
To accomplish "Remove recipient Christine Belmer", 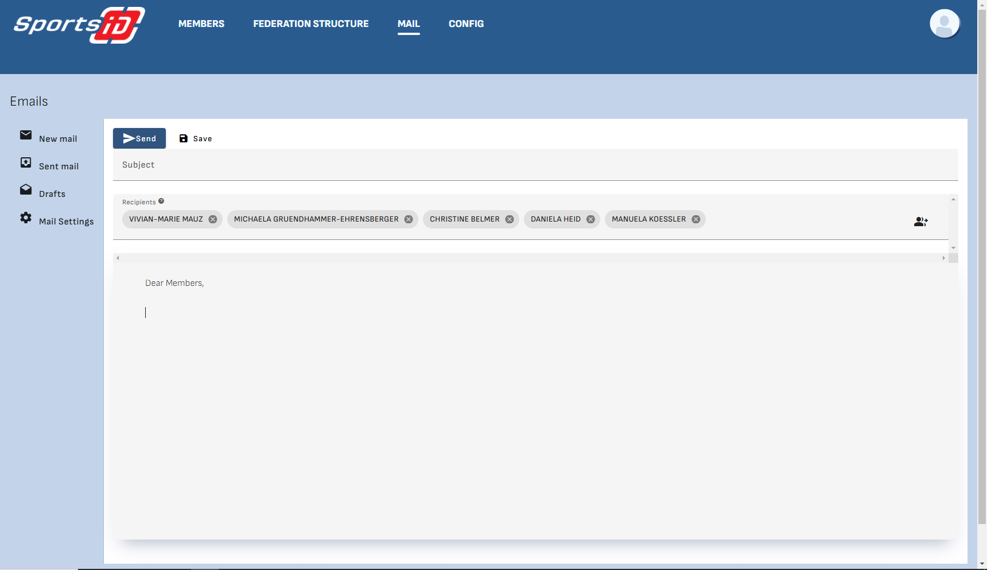I will point(510,219).
